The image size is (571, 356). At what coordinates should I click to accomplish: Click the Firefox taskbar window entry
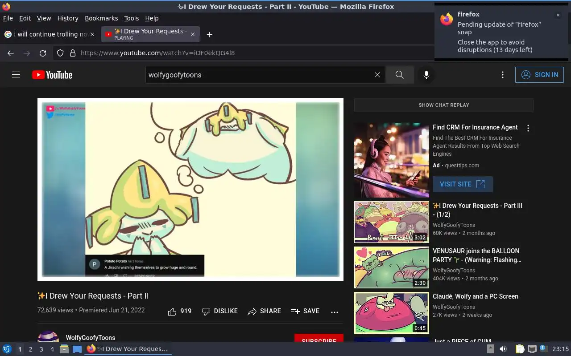coord(128,349)
